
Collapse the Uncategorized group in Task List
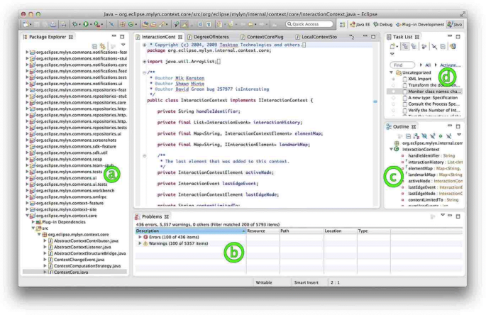point(391,72)
